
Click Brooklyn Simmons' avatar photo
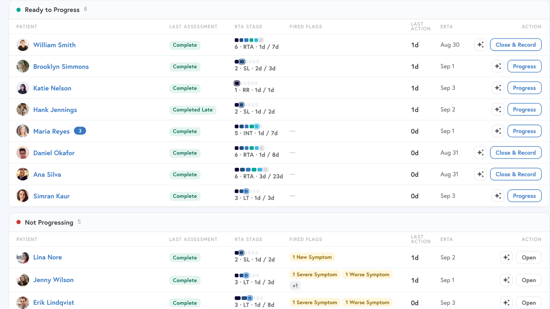tap(23, 67)
